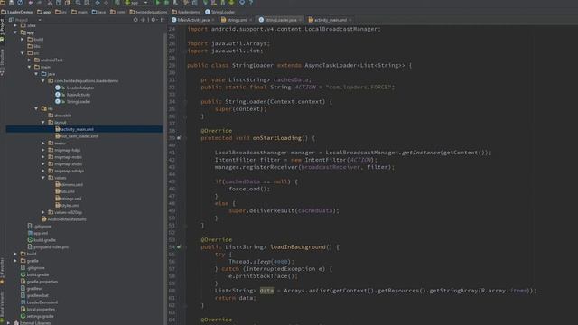Click Collapse All in Project panel header

(144, 20)
